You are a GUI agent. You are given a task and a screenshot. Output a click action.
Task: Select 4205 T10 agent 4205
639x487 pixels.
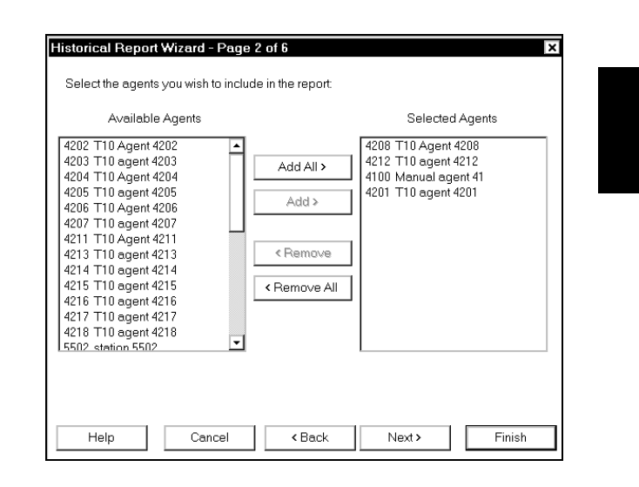[x=145, y=193]
